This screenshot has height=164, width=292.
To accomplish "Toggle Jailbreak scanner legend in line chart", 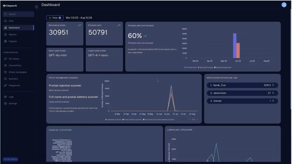I will (113, 120).
